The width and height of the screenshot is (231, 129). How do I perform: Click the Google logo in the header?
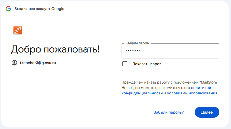(x=8, y=9)
